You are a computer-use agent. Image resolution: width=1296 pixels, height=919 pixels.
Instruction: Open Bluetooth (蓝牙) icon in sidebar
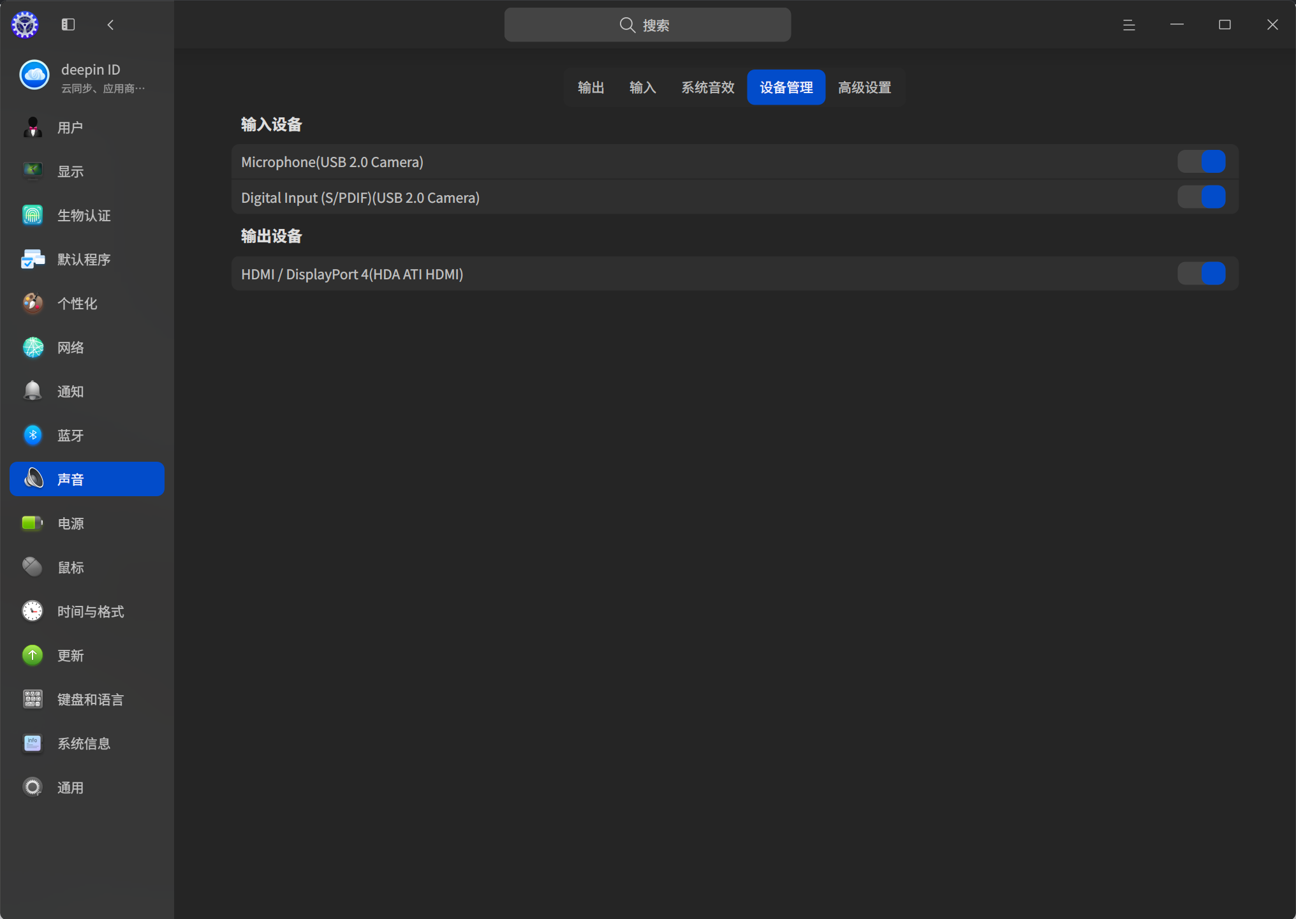coord(33,435)
